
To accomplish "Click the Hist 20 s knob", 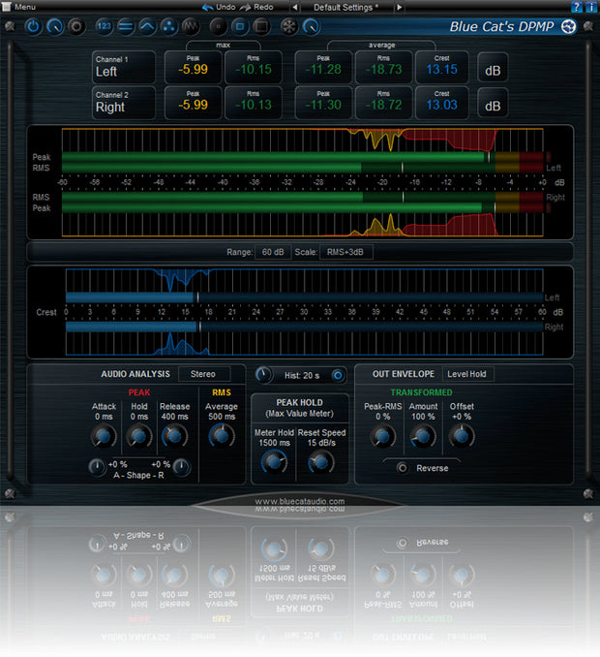I will point(263,375).
